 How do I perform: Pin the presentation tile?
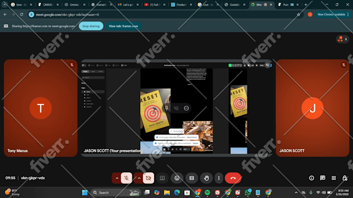pyautogui.click(x=167, y=108)
